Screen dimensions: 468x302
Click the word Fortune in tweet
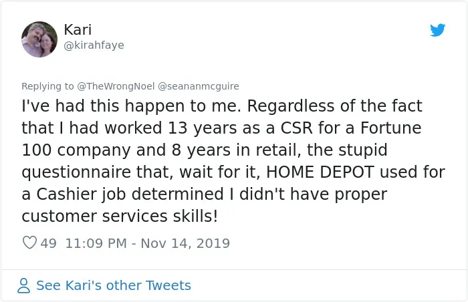coord(390,128)
